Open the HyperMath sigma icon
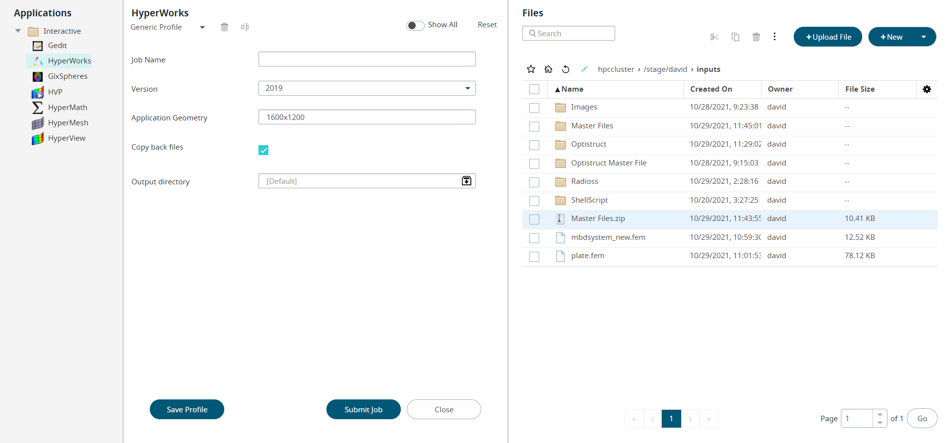Screen dimensions: 950x443 click(x=38, y=108)
